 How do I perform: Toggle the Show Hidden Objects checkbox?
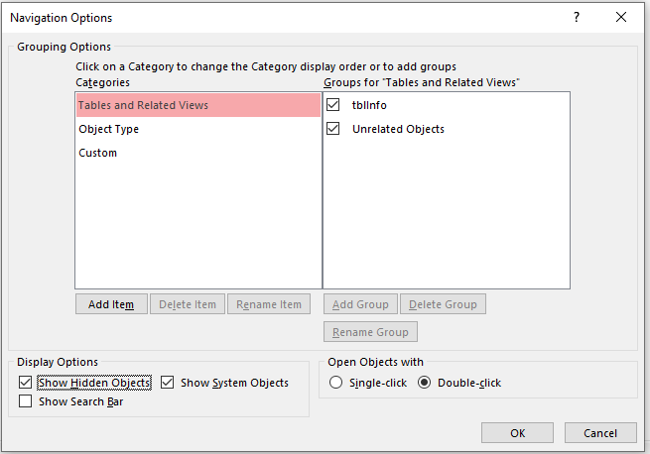(x=25, y=382)
